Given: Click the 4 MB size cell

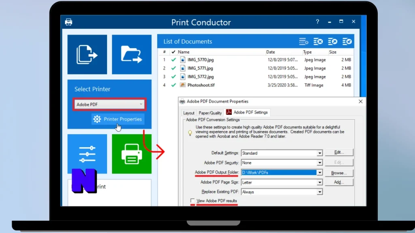Looking at the screenshot, I should pos(346,85).
